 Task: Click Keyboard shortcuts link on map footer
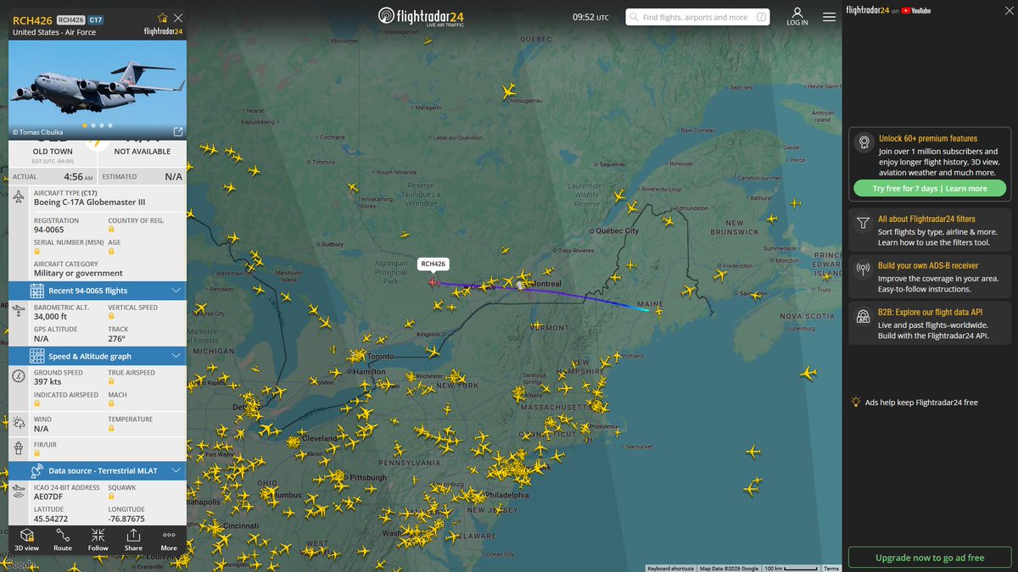click(670, 569)
